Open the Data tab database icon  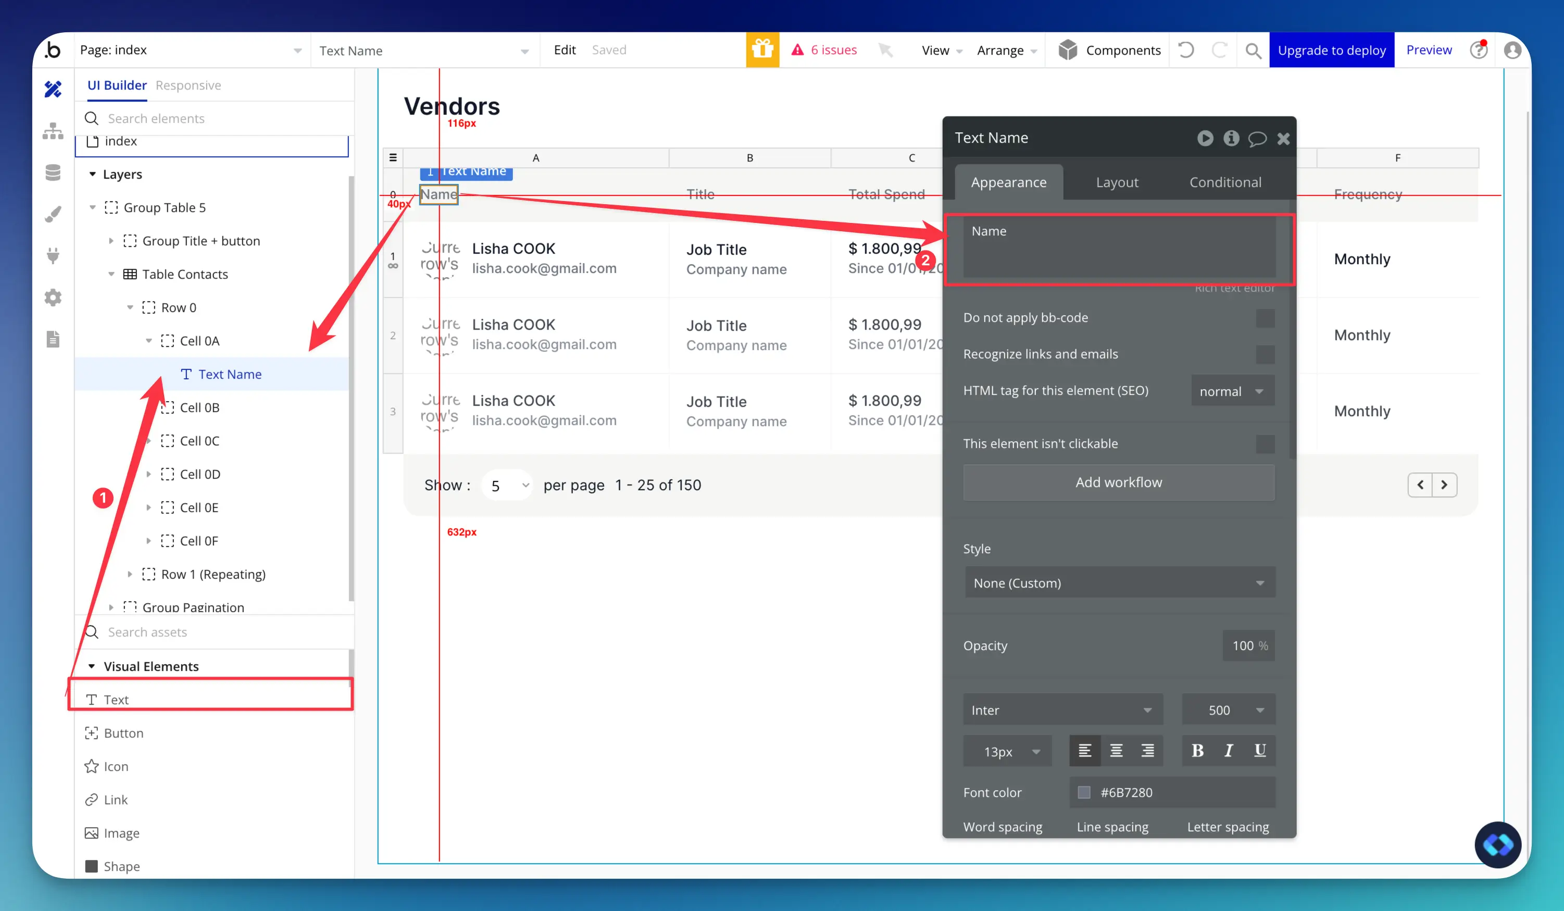(53, 172)
